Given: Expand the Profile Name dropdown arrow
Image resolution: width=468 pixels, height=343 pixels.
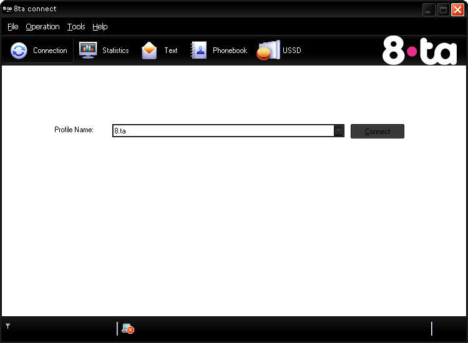Looking at the screenshot, I should pyautogui.click(x=338, y=130).
